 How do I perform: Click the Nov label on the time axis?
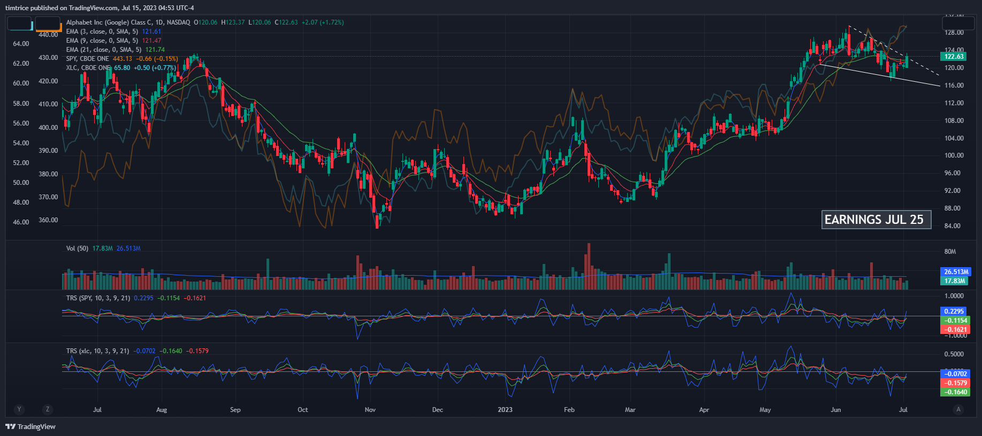pos(370,410)
